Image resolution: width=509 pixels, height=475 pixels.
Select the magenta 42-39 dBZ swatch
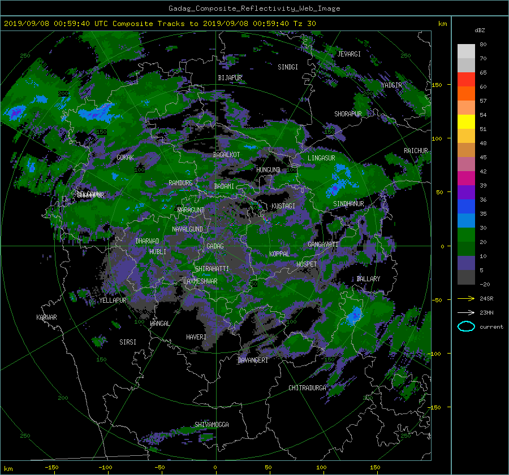(466, 178)
